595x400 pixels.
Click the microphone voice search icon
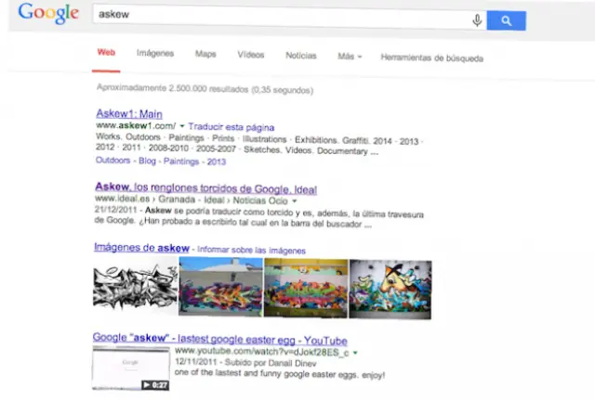tap(477, 20)
